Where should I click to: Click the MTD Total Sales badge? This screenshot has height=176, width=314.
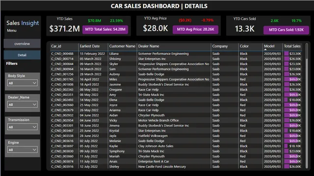tap(105, 29)
